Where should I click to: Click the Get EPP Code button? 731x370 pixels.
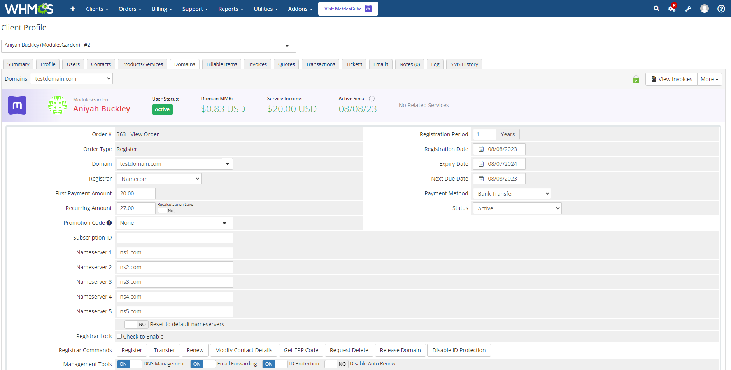(x=301, y=350)
